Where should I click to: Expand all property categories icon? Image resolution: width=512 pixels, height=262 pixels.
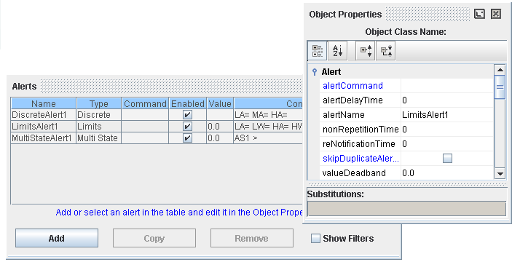(x=366, y=51)
